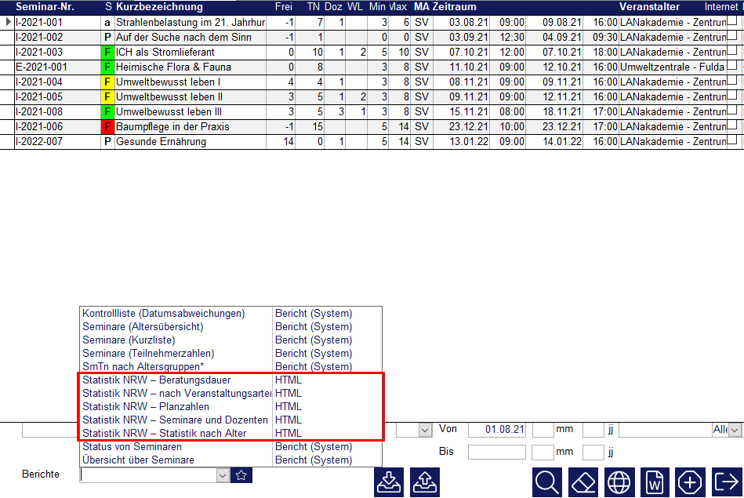744x498 pixels.
Task: Start search with the magnifier icon
Action: pyautogui.click(x=547, y=482)
